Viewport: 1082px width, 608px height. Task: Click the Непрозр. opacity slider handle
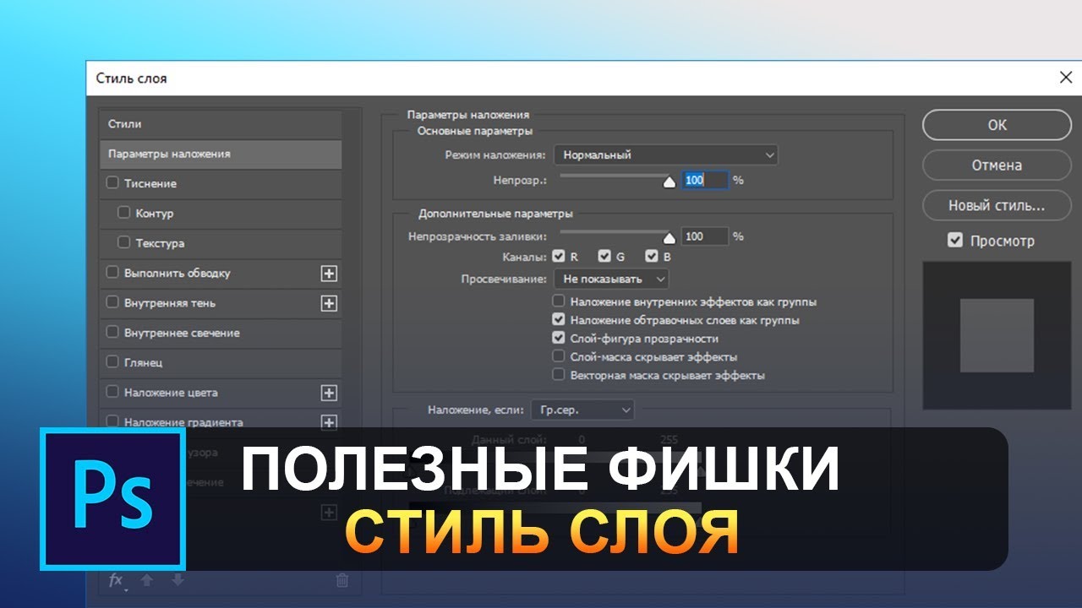coord(669,181)
